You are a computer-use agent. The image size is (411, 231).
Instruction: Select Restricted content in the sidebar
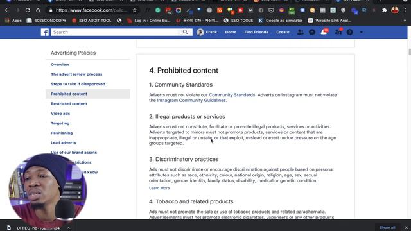tap(69, 103)
